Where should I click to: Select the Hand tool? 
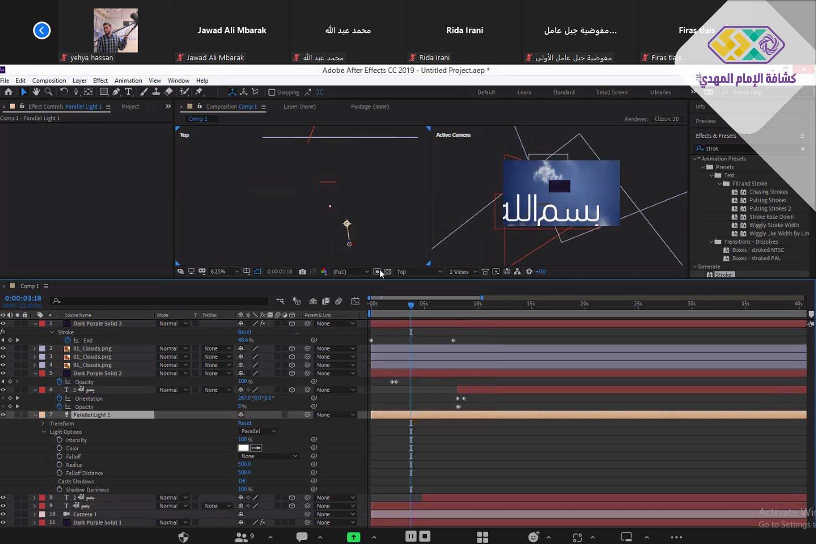click(x=36, y=92)
